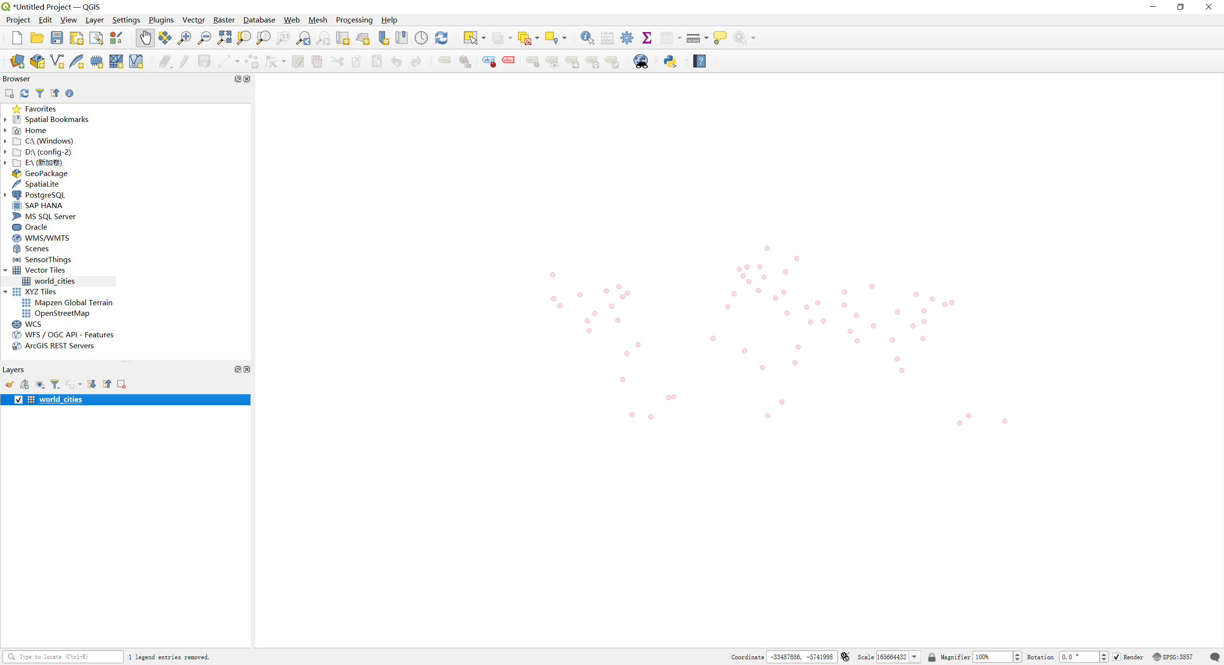Screen dimensions: 1224x665
Task: Toggle the Render checkbox in the status bar
Action: 1116,657
